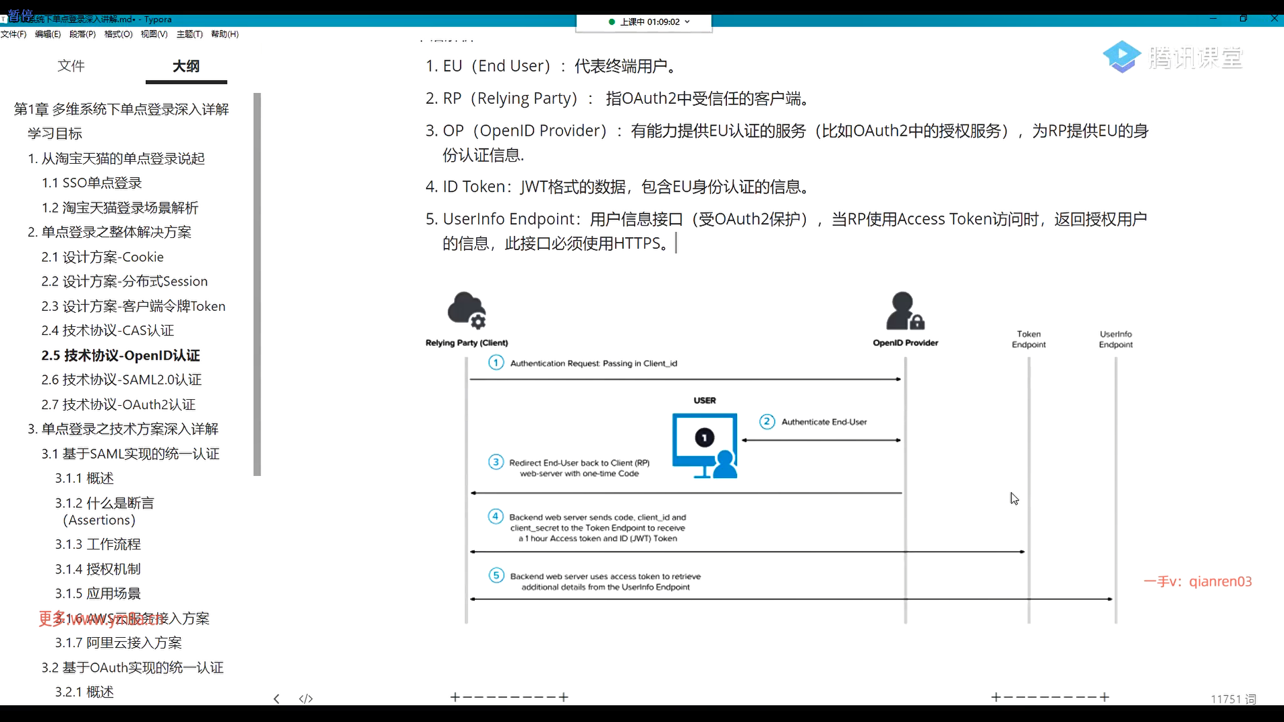Collapse sidebar with the left arrow icon

click(x=276, y=699)
